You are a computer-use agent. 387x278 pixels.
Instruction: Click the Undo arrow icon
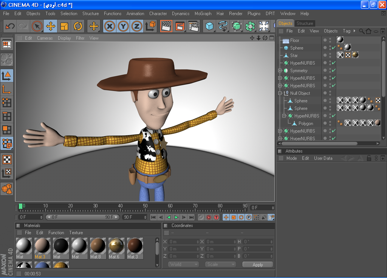pos(10,26)
